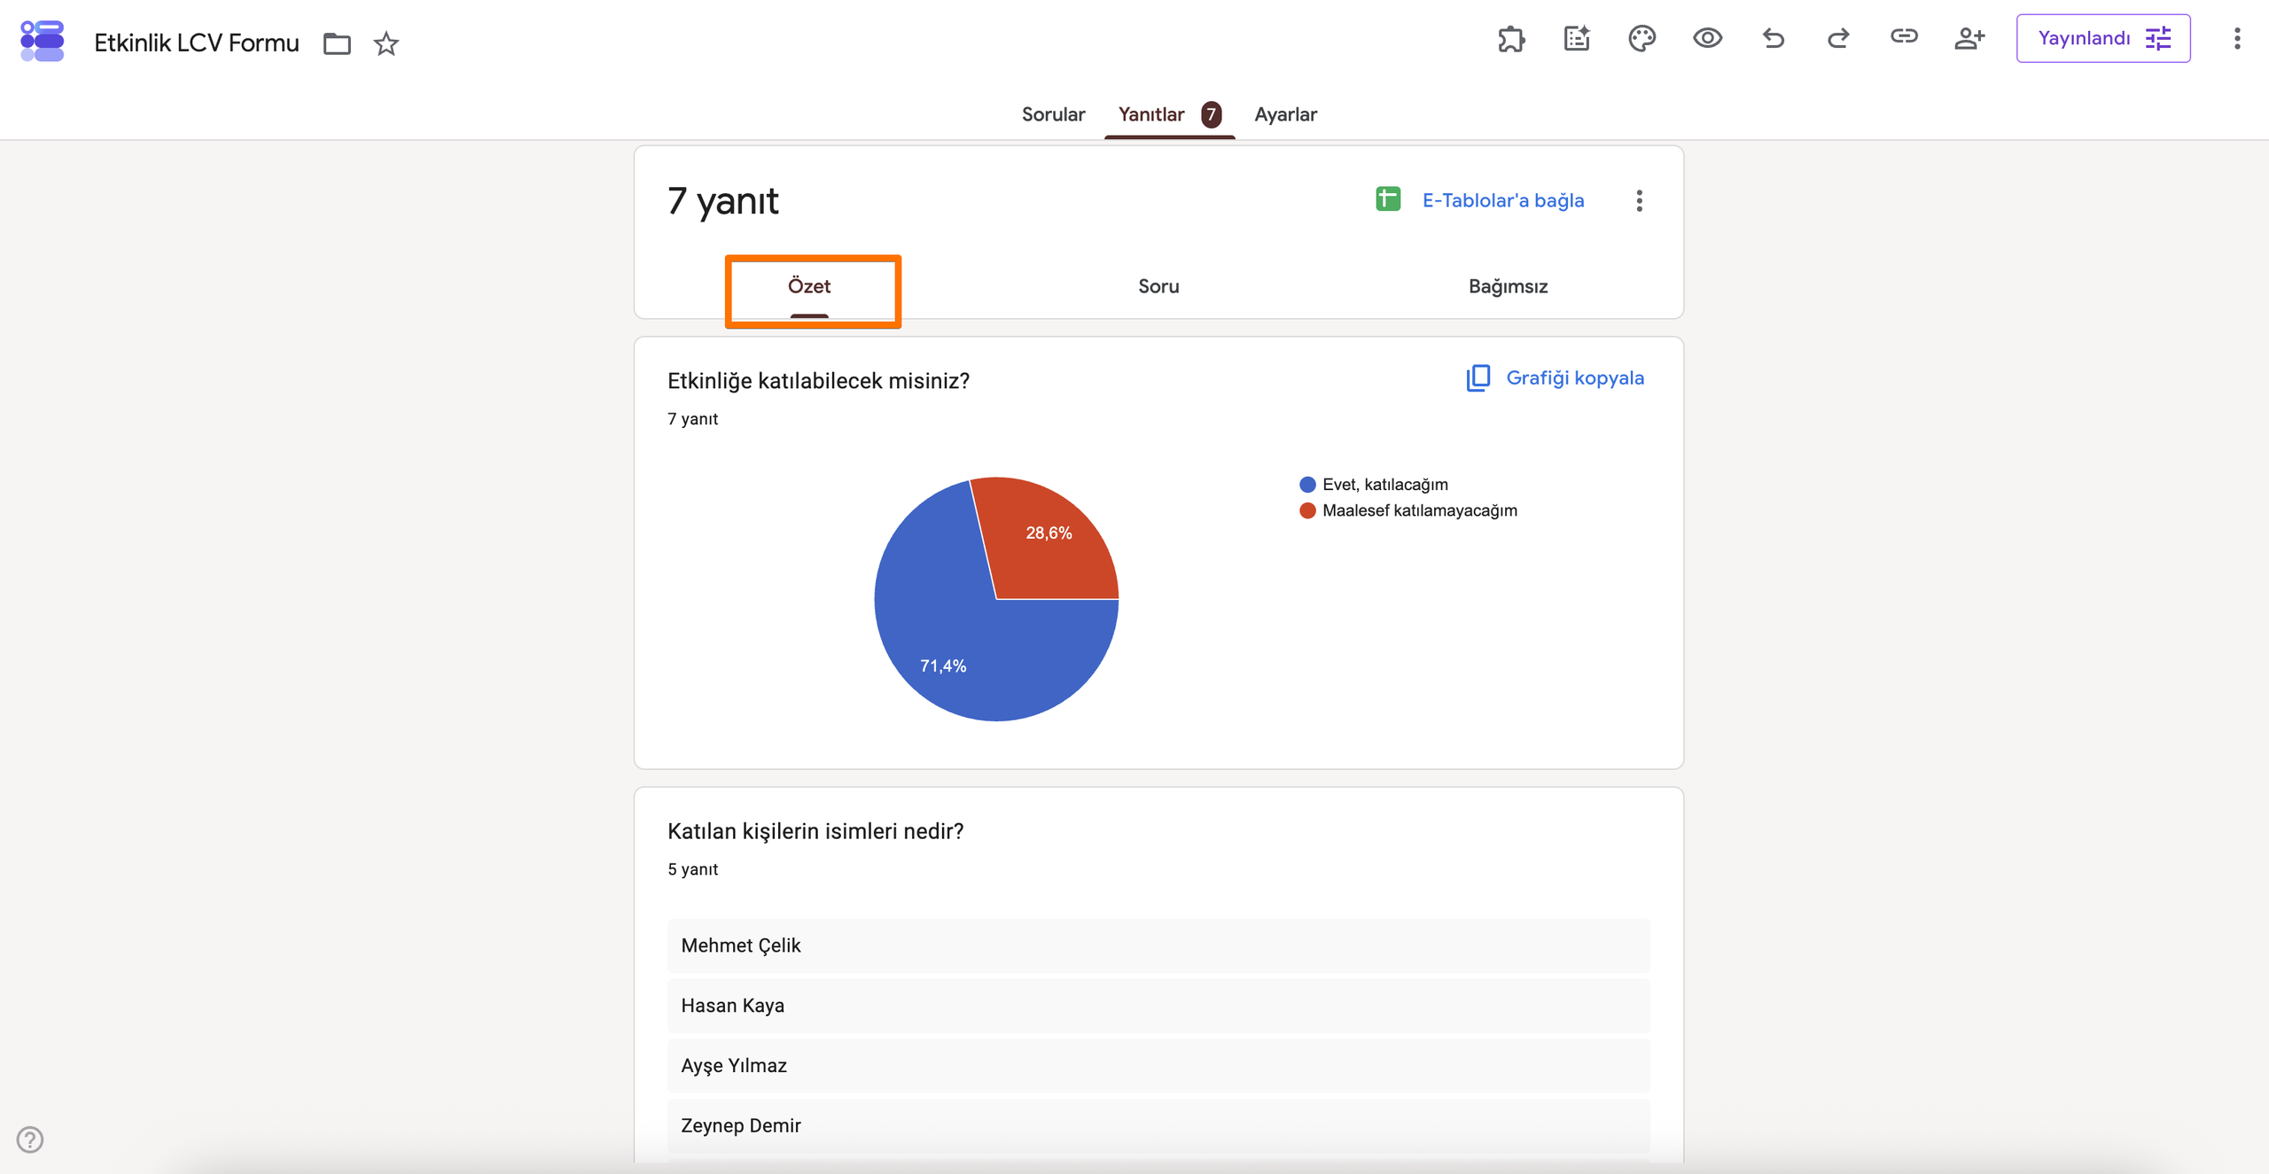Star the Etkinlik LCV Formu
Image resolution: width=2269 pixels, height=1174 pixels.
click(x=386, y=43)
